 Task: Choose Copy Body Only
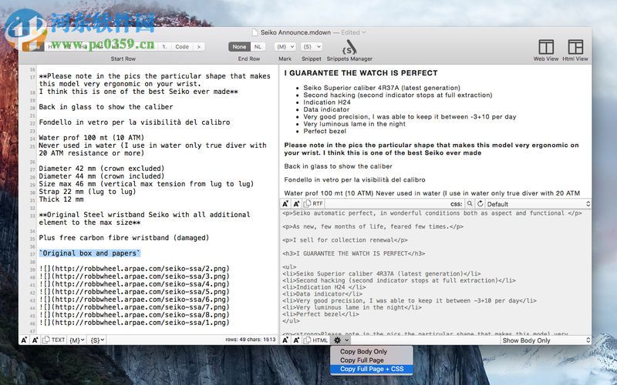(x=363, y=352)
